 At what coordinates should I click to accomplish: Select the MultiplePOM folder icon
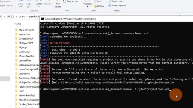(x=16, y=43)
